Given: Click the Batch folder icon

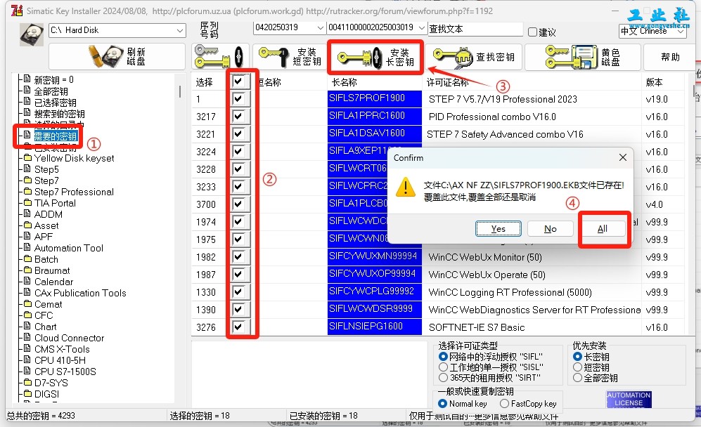Looking at the screenshot, I should (x=27, y=258).
